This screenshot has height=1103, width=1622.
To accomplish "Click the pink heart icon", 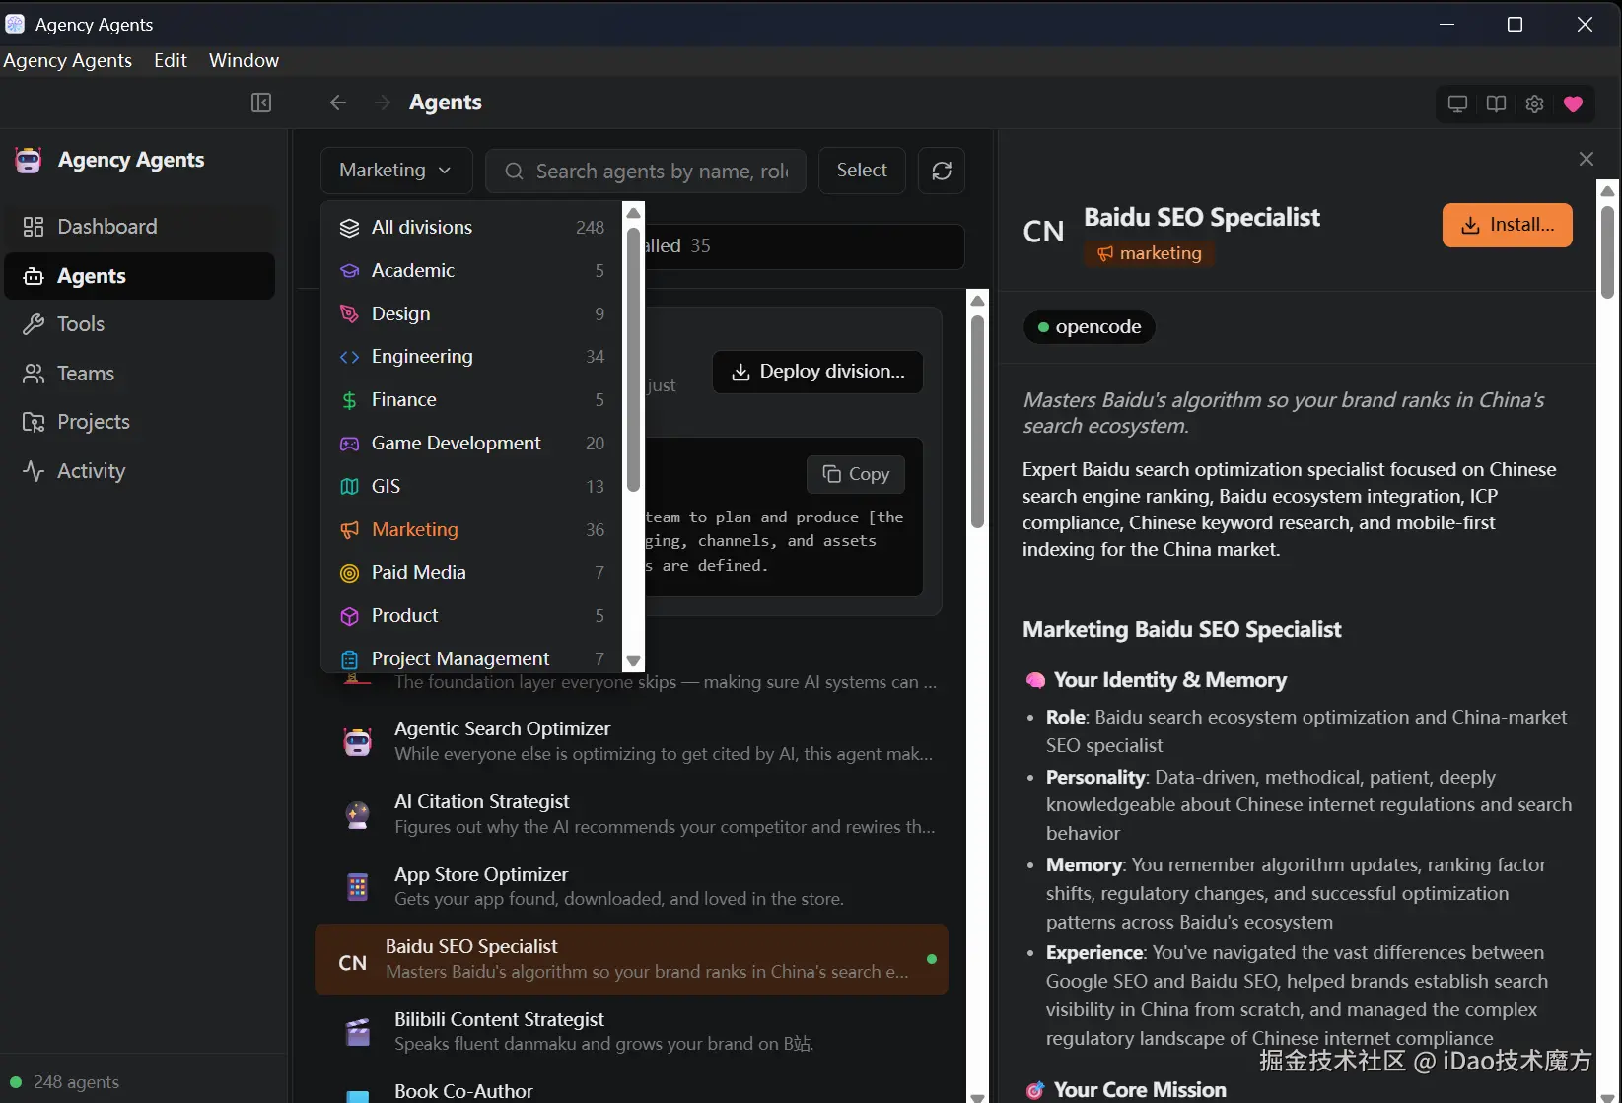I will [x=1573, y=103].
